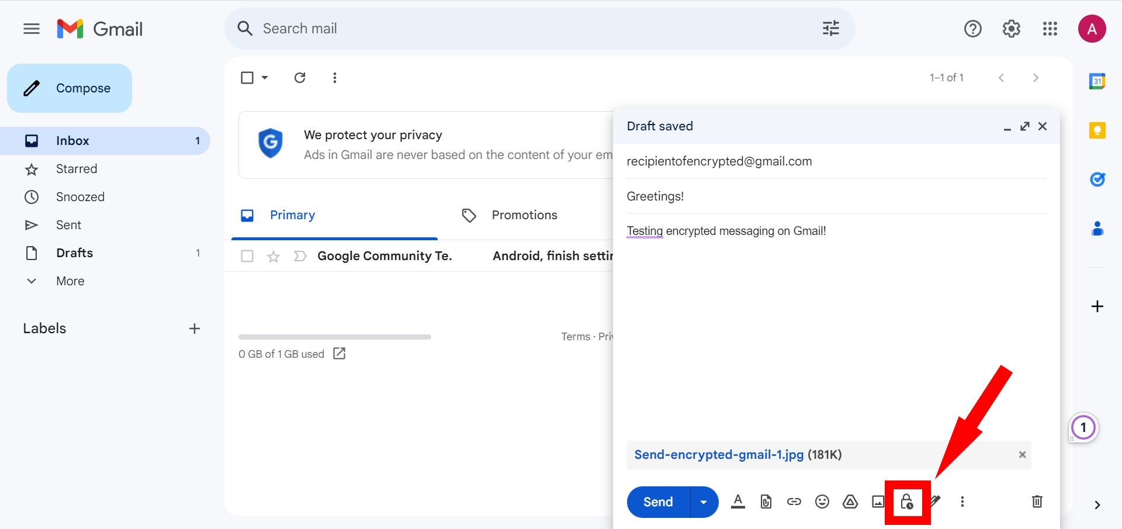1122x529 pixels.
Task: Go to newer messages arrow
Action: (1001, 78)
